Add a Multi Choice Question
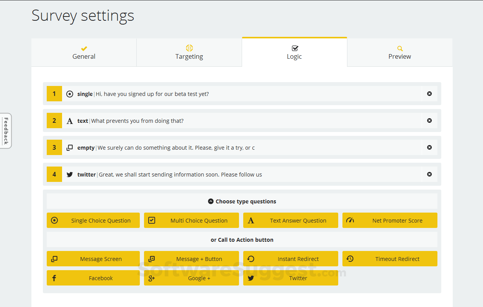The height and width of the screenshot is (307, 483). point(191,221)
